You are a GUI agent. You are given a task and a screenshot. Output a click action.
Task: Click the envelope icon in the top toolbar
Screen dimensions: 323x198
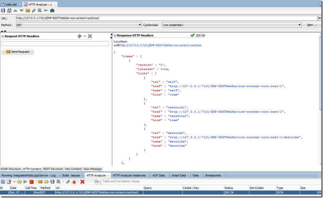point(28,10)
